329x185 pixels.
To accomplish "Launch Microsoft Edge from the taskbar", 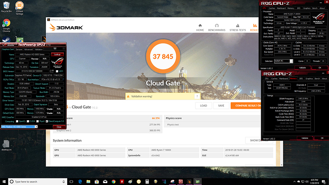I will tap(80, 182).
